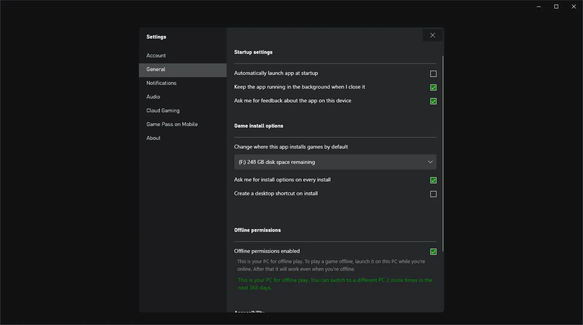Select the General settings section

pos(155,69)
